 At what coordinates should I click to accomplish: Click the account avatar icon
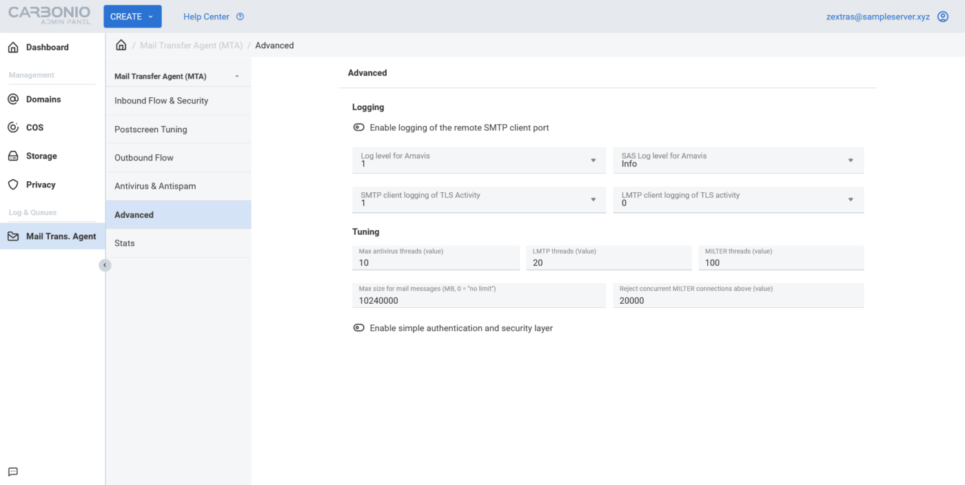[942, 16]
